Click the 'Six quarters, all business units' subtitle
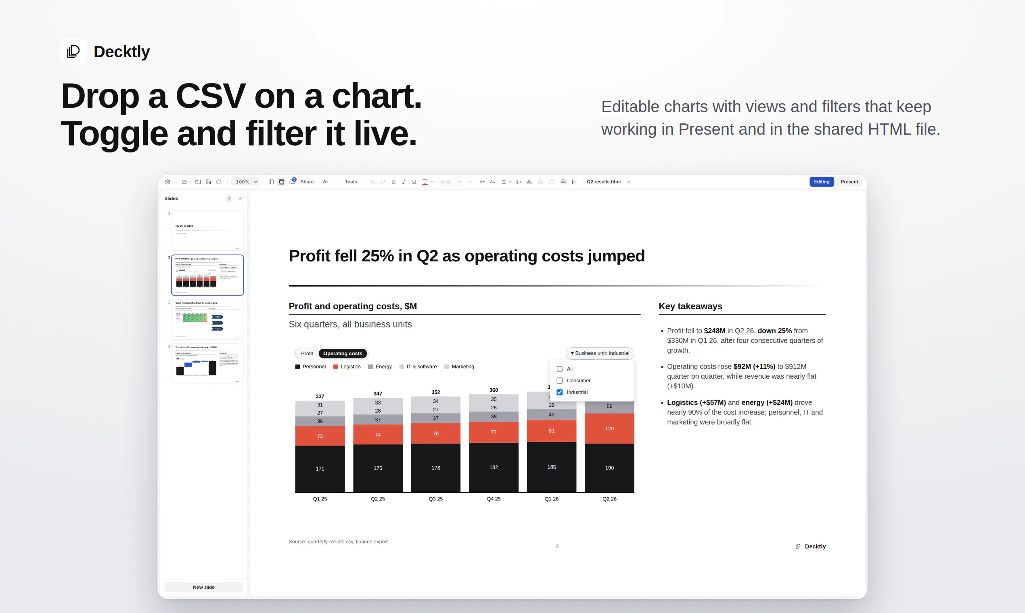The height and width of the screenshot is (613, 1025). [350, 324]
